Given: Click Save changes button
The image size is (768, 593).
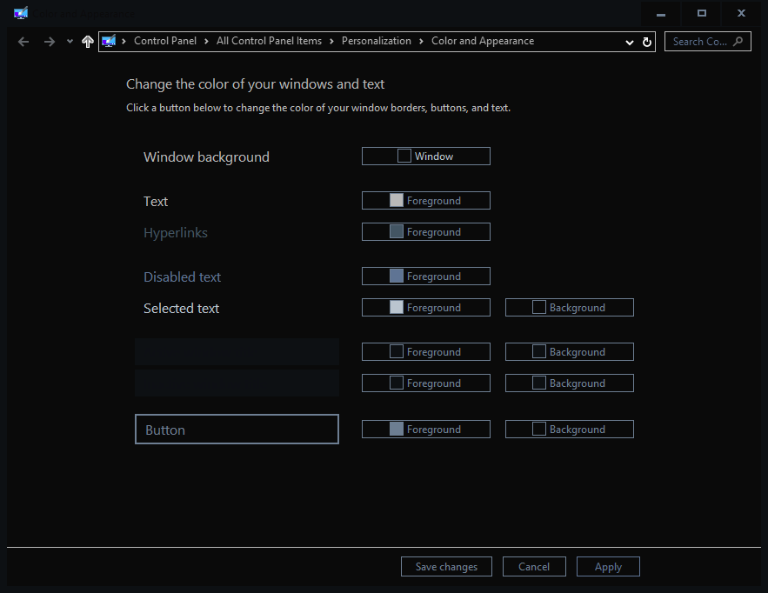Looking at the screenshot, I should [446, 567].
